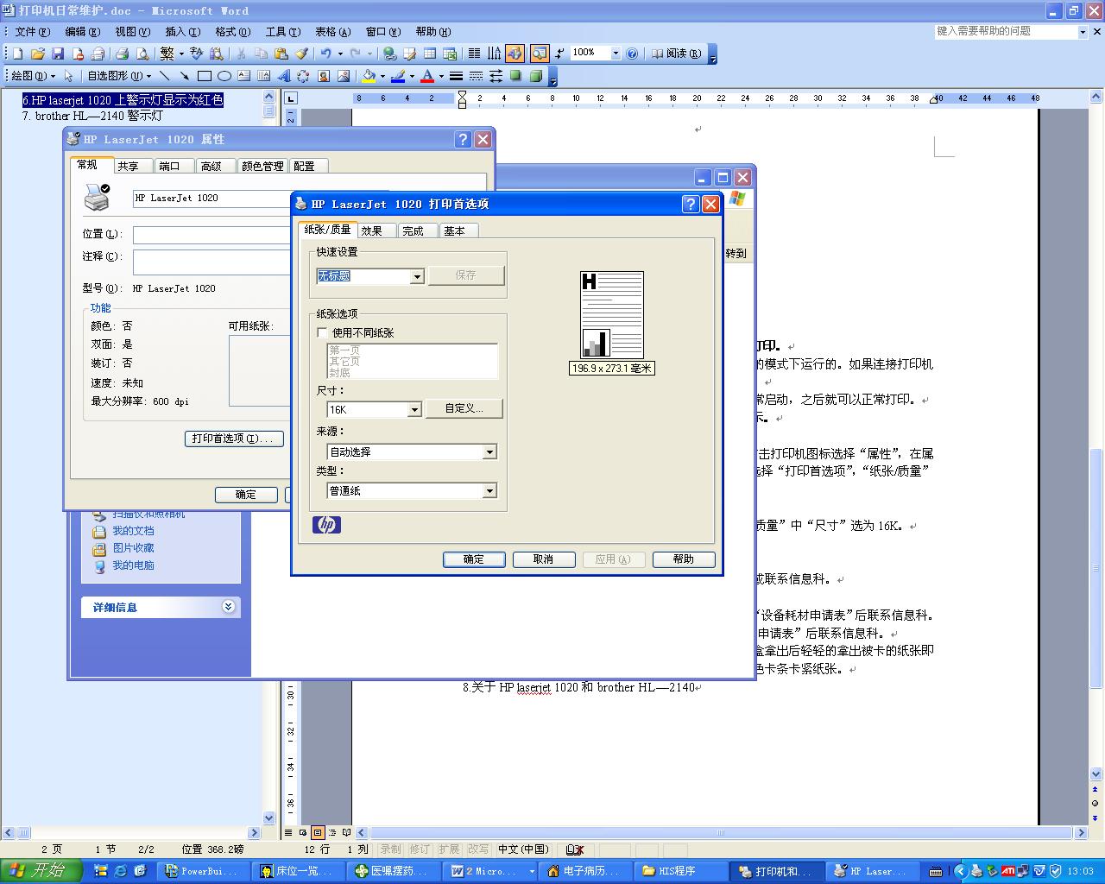The width and height of the screenshot is (1105, 884).
Task: Click the Insert Table toolbar icon
Action: click(x=429, y=54)
